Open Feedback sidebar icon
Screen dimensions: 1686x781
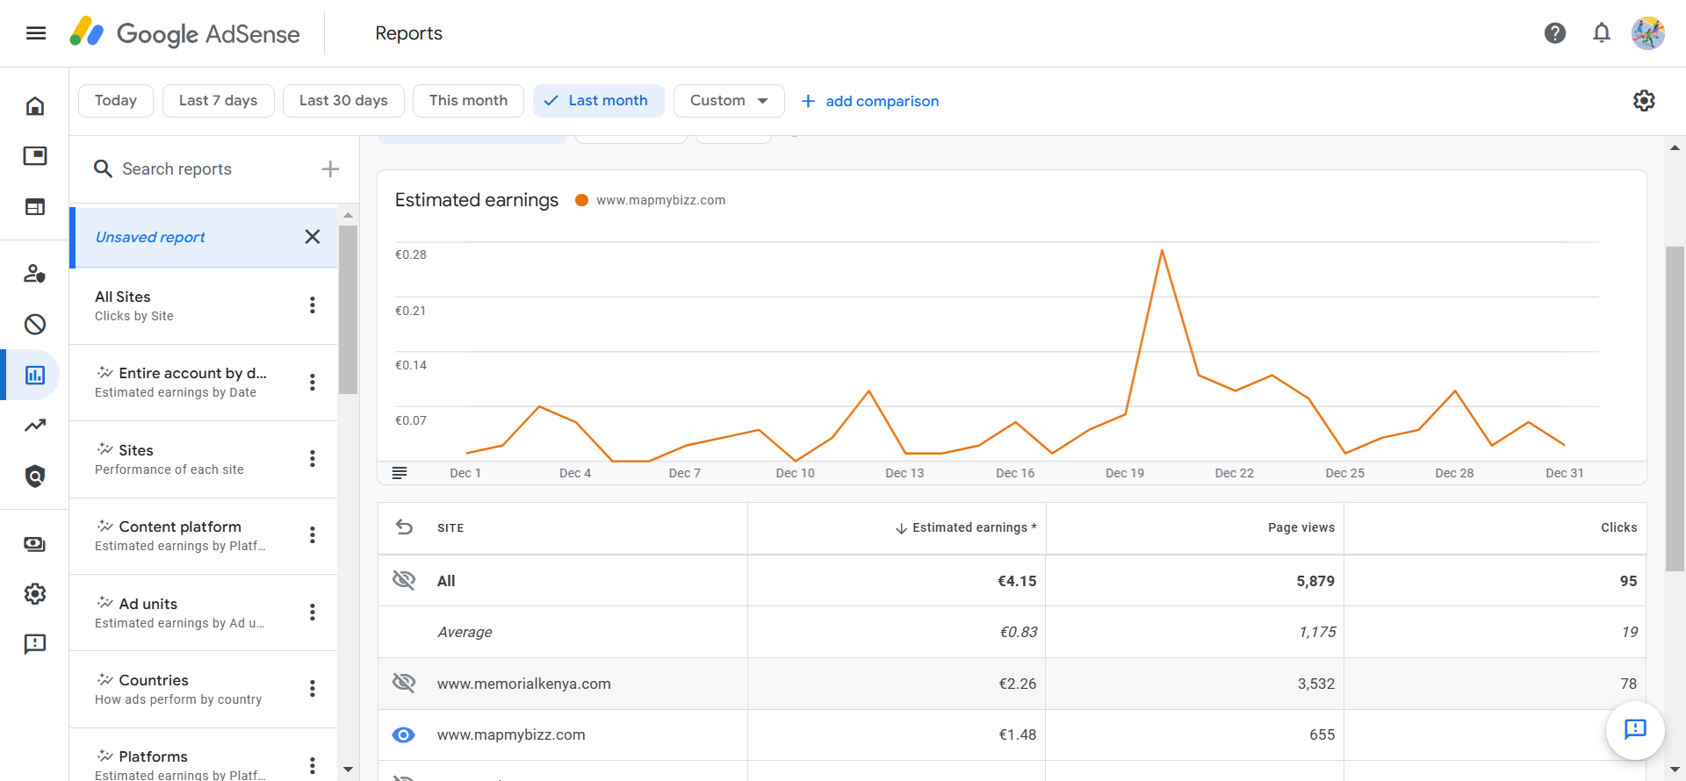coord(35,644)
